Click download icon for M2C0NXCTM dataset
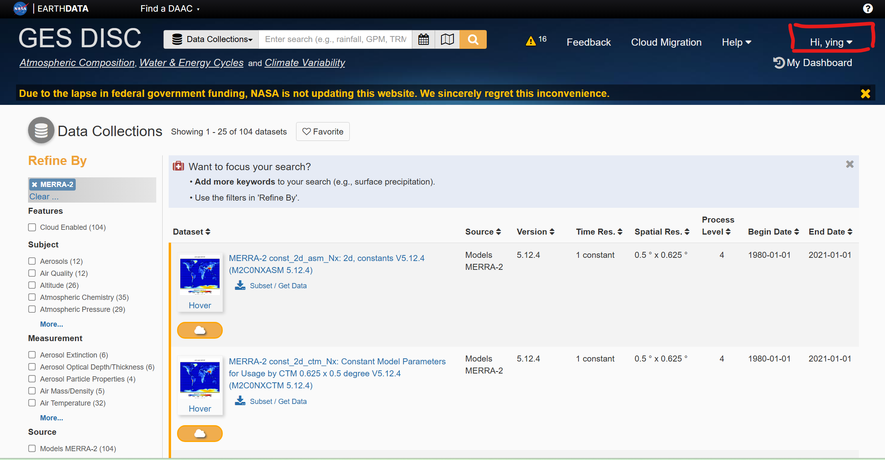Image resolution: width=885 pixels, height=460 pixels. click(x=240, y=401)
